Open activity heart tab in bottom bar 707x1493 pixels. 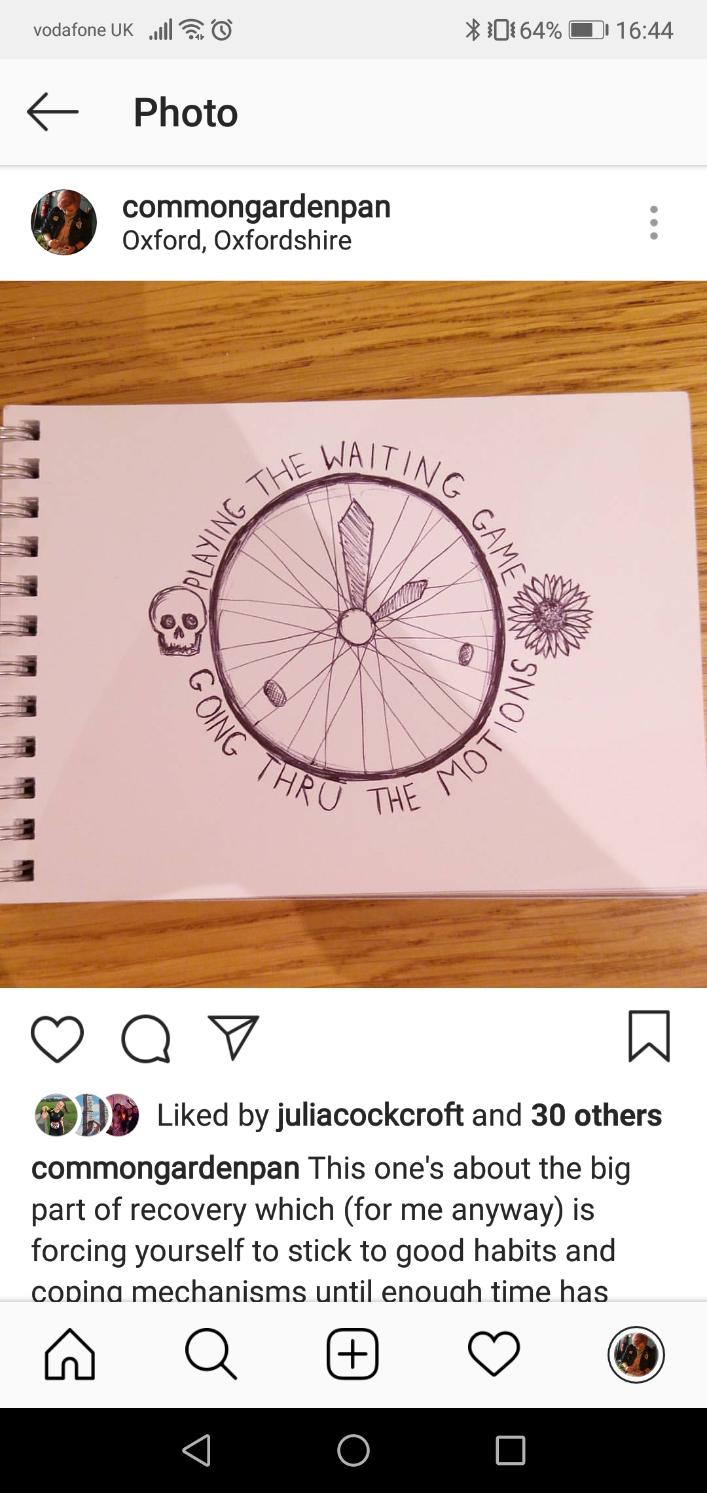pyautogui.click(x=494, y=1354)
